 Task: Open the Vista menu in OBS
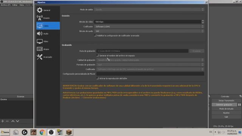(x=22, y=5)
